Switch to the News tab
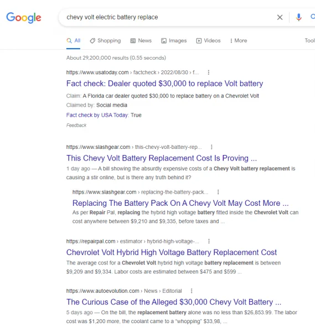This screenshot has height=332, width=315. tap(141, 40)
